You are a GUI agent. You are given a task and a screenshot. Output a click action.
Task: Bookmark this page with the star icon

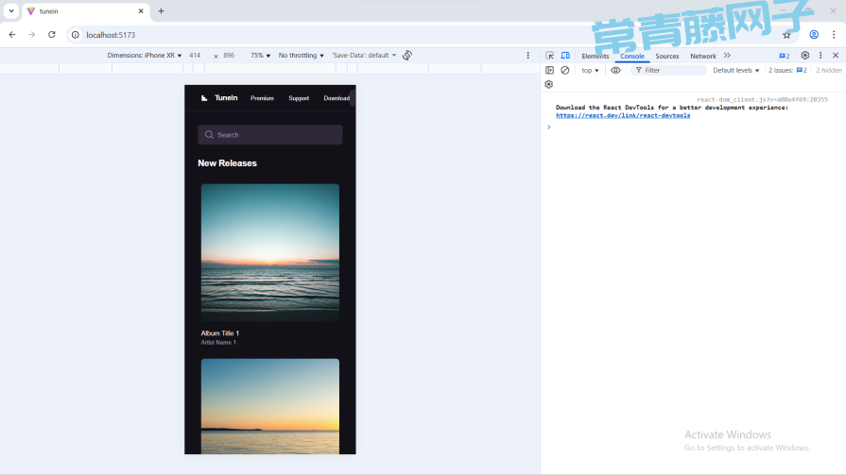click(x=786, y=35)
